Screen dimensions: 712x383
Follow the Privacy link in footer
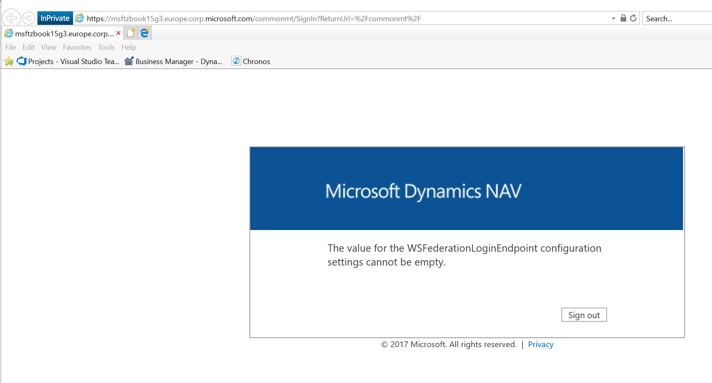[x=541, y=345]
